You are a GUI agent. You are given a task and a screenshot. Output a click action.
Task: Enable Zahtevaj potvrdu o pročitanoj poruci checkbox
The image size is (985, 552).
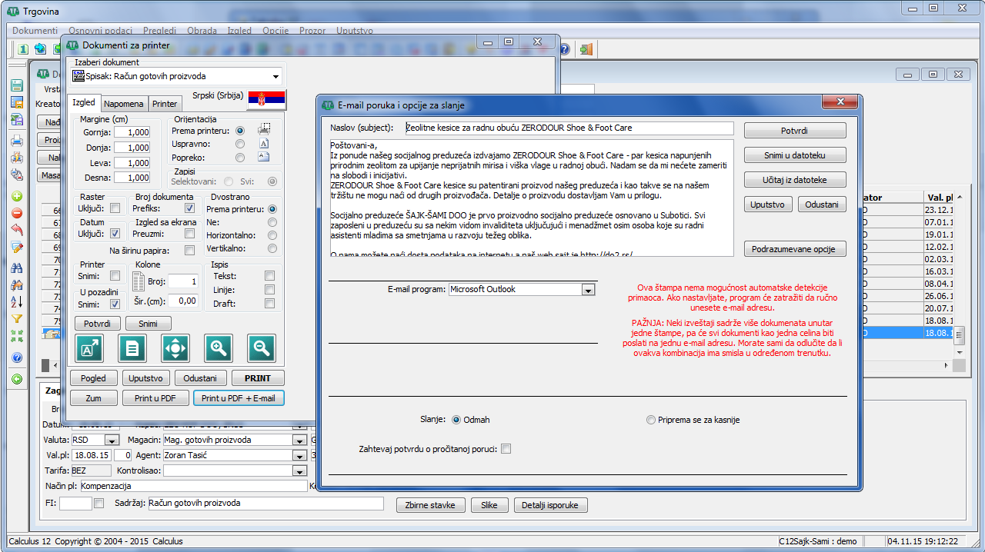tap(506, 449)
